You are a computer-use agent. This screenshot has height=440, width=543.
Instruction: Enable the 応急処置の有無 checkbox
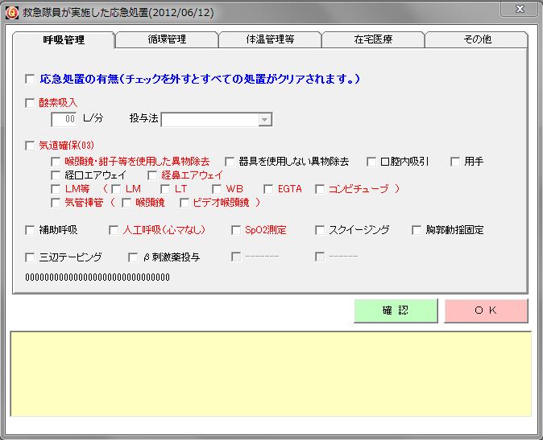tap(31, 79)
